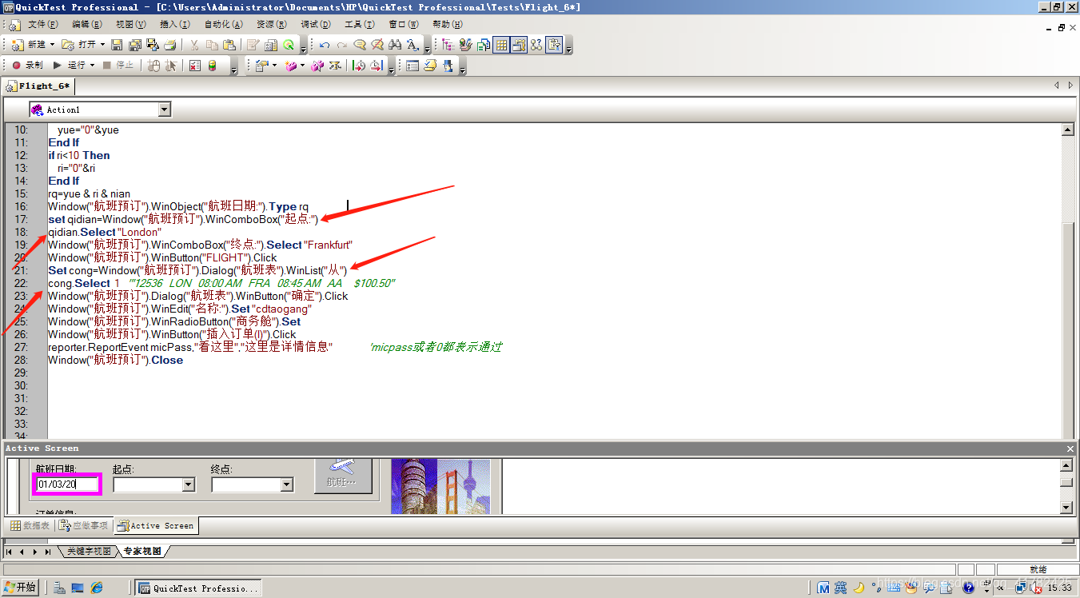Expand the 起点 combo box in Active Screen
This screenshot has height=598, width=1080.
point(189,484)
